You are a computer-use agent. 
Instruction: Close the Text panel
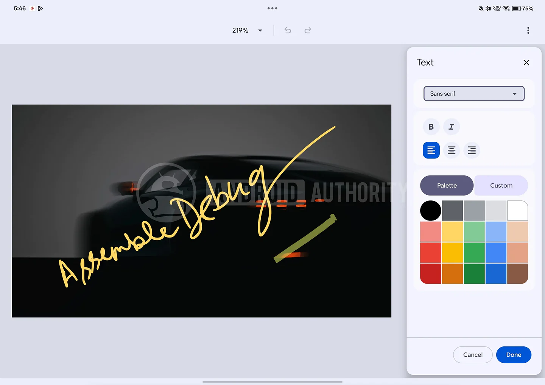point(526,62)
